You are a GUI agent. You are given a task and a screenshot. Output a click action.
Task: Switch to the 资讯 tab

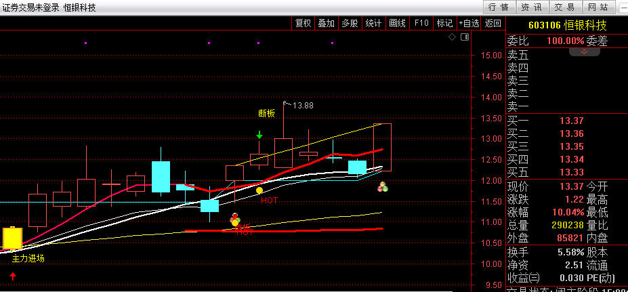(530, 7)
